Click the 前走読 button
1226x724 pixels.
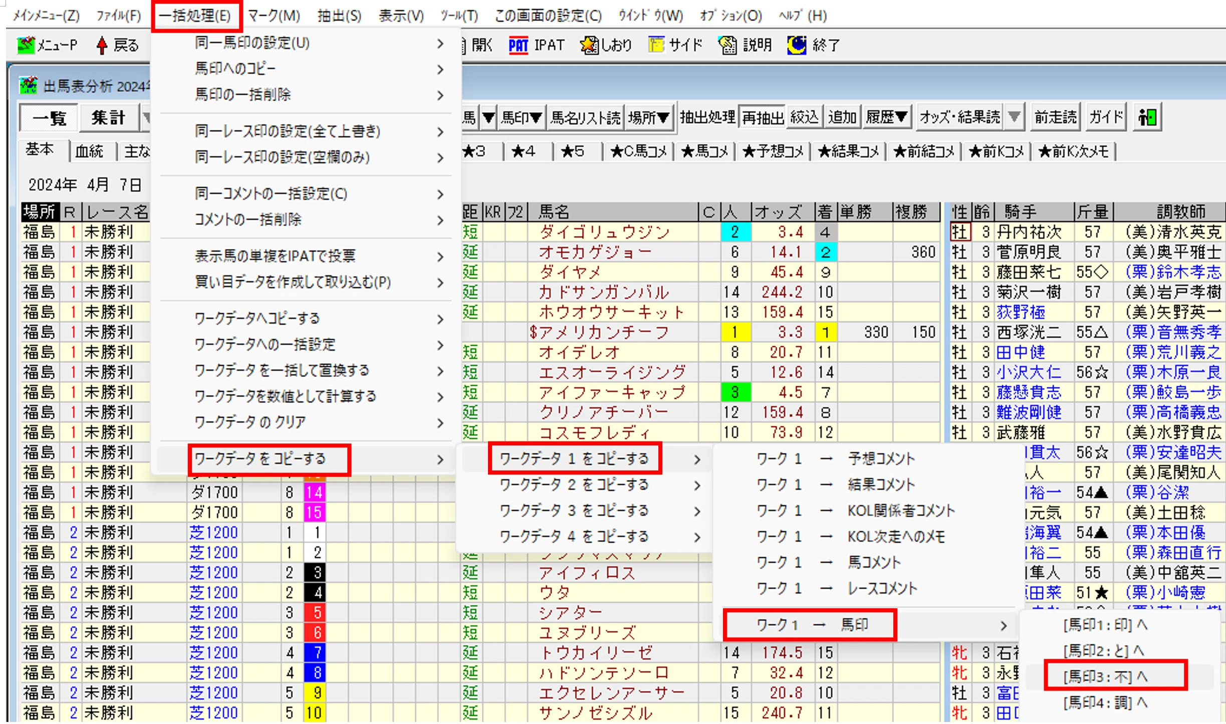pyautogui.click(x=1055, y=118)
